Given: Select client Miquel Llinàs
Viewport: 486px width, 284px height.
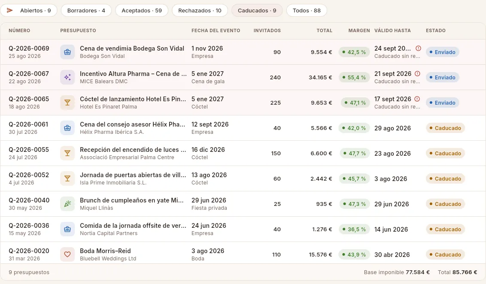Looking at the screenshot, I should coord(97,208).
